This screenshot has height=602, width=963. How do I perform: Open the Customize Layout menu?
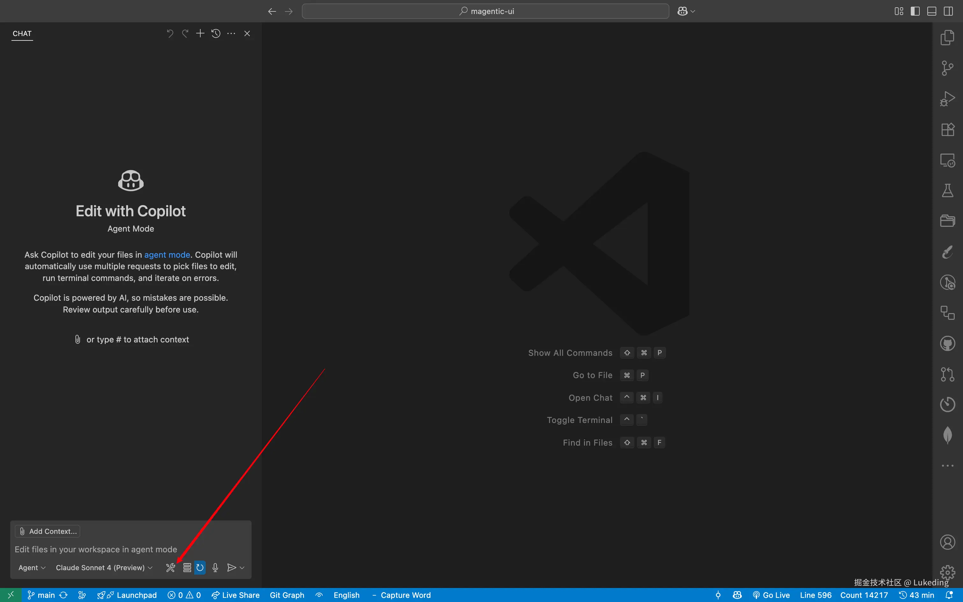[x=899, y=11]
